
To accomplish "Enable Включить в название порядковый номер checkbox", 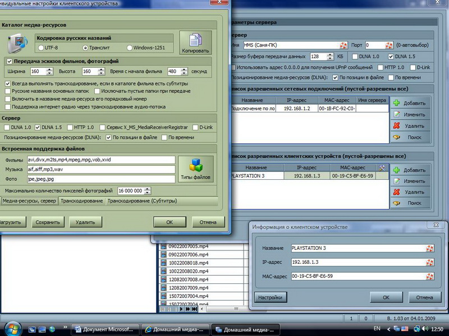I will [x=8, y=99].
